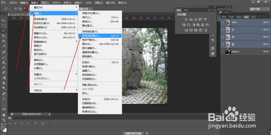The image size is (271, 135).
Task: Enable Subtract from Selection mode button
Action: (25, 9)
